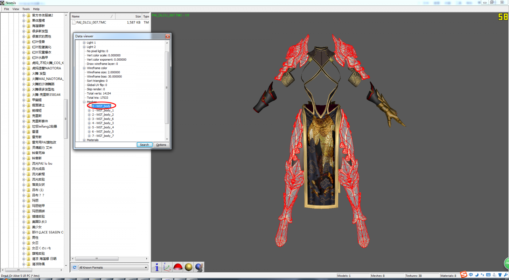Sort files by the Size column
This screenshot has height=280, width=509.
129,17
